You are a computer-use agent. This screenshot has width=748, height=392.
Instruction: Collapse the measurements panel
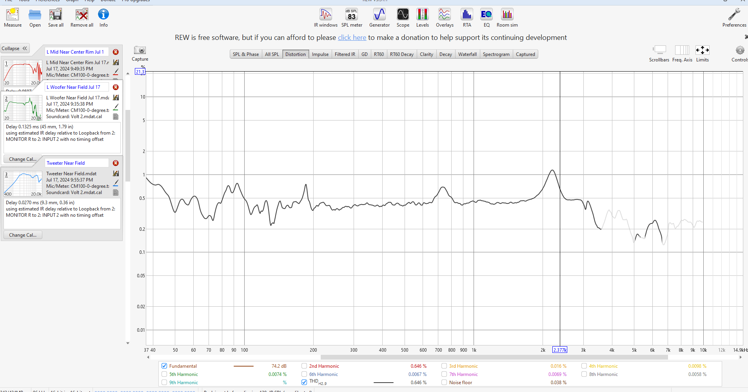coord(15,49)
